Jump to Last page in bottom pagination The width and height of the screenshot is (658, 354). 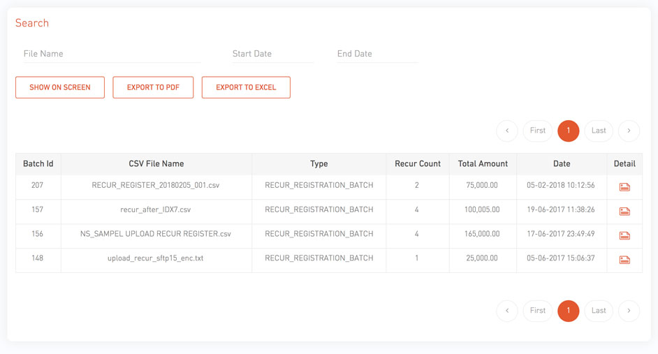(x=599, y=311)
